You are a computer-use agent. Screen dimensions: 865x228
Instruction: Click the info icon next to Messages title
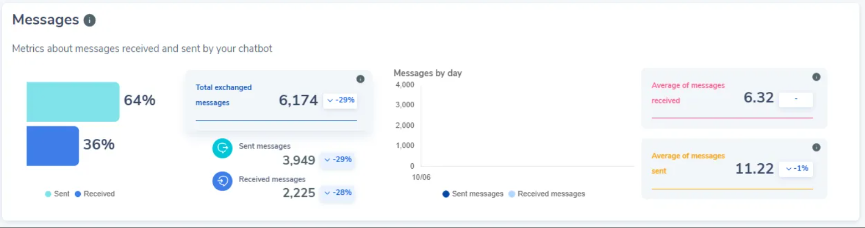pos(90,20)
